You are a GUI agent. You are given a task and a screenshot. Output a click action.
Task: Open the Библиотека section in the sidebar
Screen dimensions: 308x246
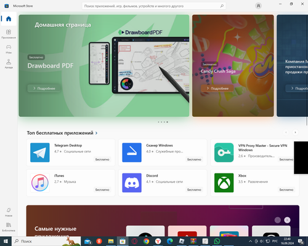9,227
